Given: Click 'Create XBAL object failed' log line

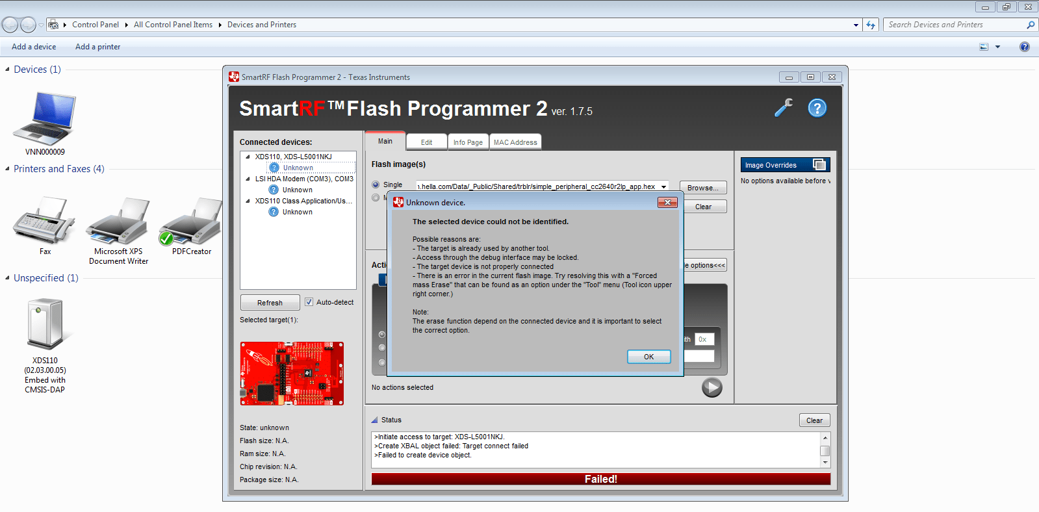Looking at the screenshot, I should coord(452,446).
